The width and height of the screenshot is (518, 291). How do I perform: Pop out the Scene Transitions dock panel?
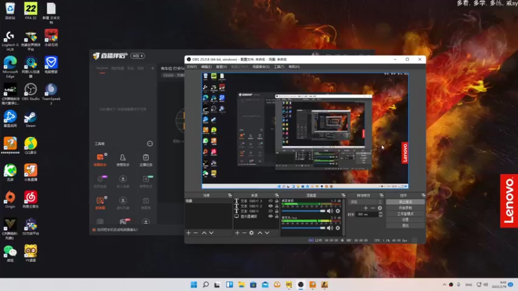pos(381,195)
